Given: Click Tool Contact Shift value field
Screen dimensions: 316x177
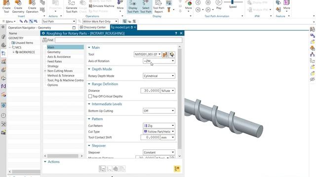Looking at the screenshot, I should pos(150,138).
